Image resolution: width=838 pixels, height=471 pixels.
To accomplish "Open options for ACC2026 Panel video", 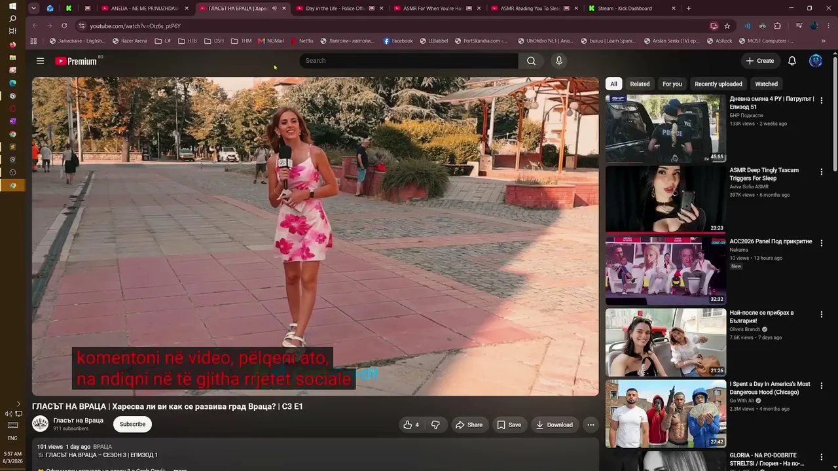I will coord(822,243).
